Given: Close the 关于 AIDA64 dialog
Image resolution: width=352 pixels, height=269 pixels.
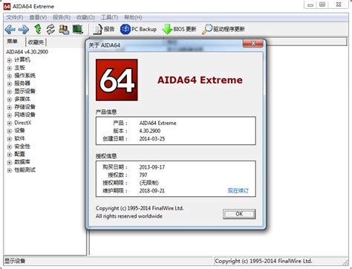Looking at the screenshot, I should coord(253,44).
